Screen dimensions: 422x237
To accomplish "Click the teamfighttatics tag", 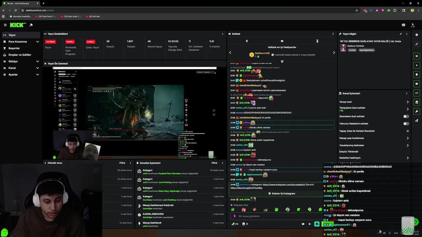I will [x=366, y=50].
